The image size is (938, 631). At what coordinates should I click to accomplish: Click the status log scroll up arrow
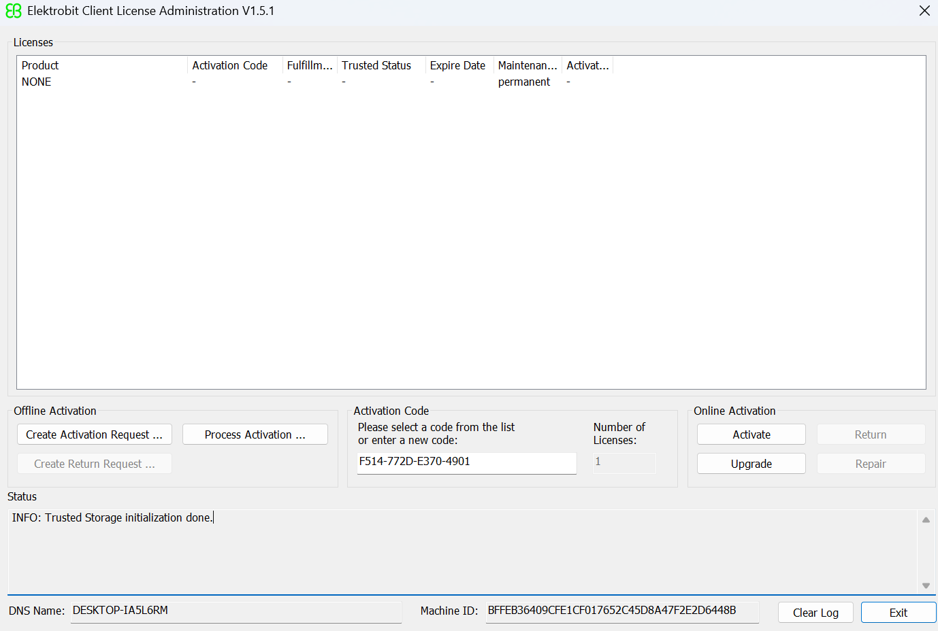(926, 519)
